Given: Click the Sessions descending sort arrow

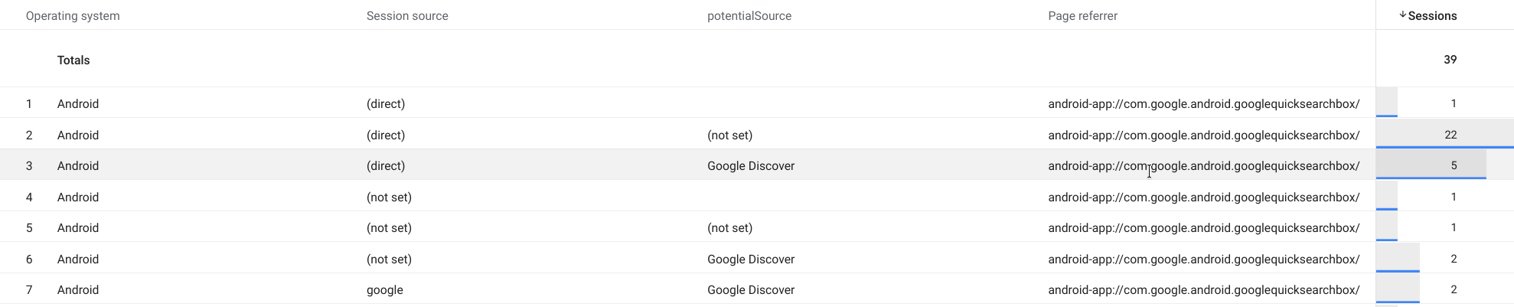Looking at the screenshot, I should (x=1402, y=15).
